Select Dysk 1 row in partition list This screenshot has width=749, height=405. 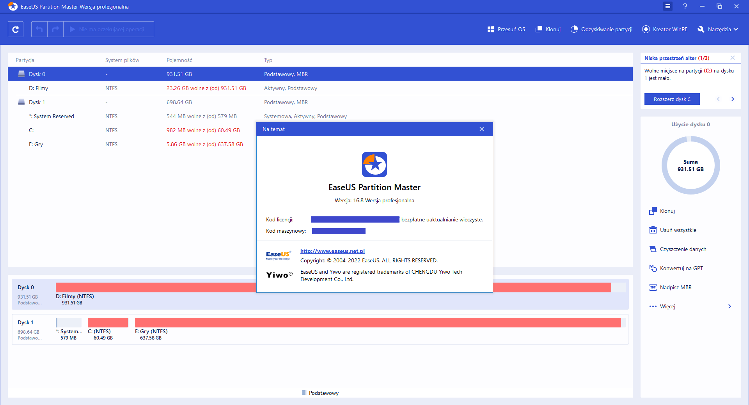click(x=320, y=102)
